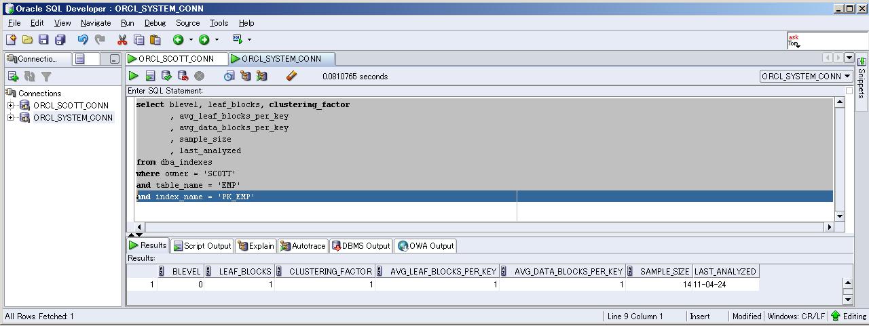Click the small checkbox right of Enter SQL Statement

click(849, 91)
